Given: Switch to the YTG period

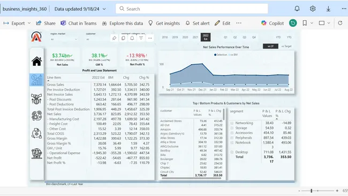Looking at the screenshot, I should 289,37.
